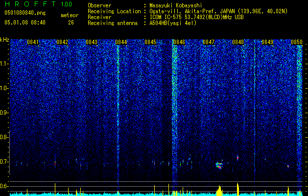The image size is (308, 196).
Task: Click the meteor echo just below 0848
Action: [x=238, y=158]
